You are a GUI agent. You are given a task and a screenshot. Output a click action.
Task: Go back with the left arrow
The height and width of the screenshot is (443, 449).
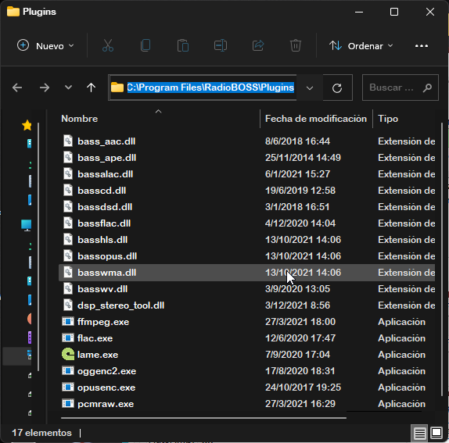[x=17, y=88]
